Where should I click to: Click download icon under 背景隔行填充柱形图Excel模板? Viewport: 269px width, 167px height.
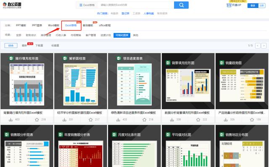click(11, 120)
